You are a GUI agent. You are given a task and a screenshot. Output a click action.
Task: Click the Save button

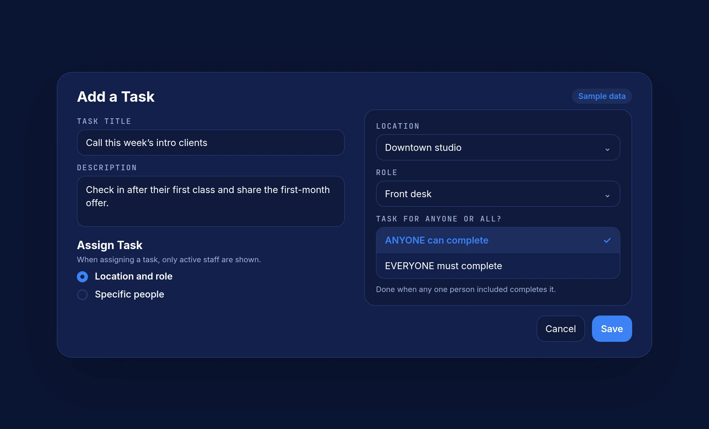(x=612, y=329)
